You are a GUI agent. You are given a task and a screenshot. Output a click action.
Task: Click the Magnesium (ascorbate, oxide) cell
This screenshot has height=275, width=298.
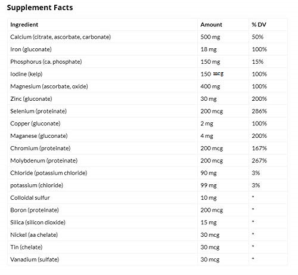click(x=103, y=86)
